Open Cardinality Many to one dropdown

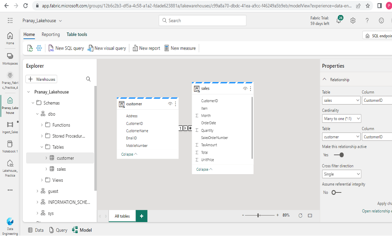pos(342,118)
